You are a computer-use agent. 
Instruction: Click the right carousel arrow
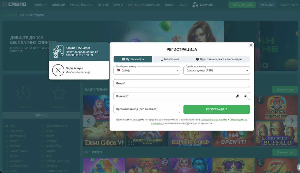tap(292, 121)
